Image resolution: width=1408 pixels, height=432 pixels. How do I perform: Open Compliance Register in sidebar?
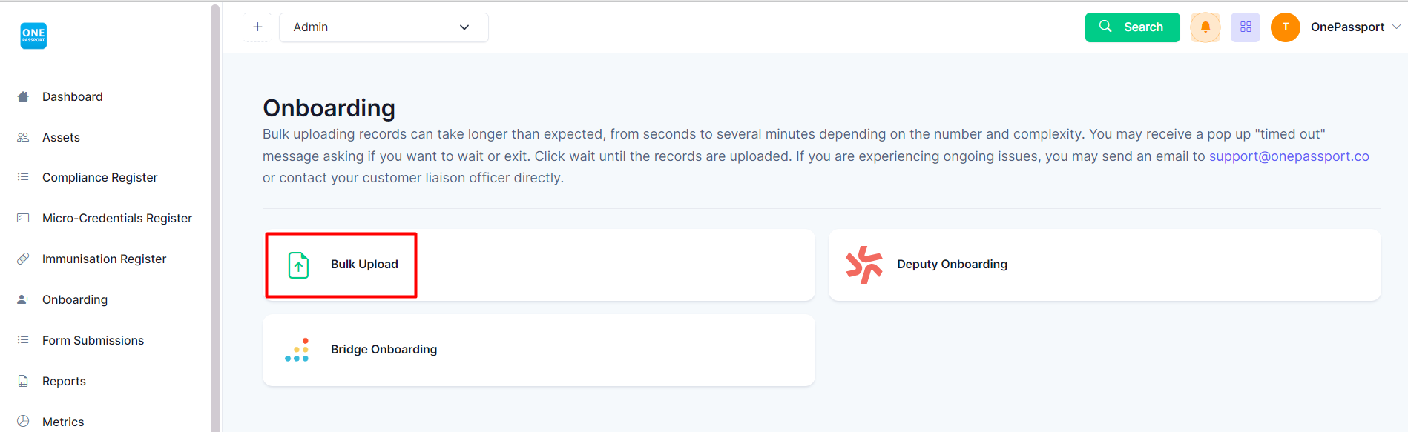(100, 177)
